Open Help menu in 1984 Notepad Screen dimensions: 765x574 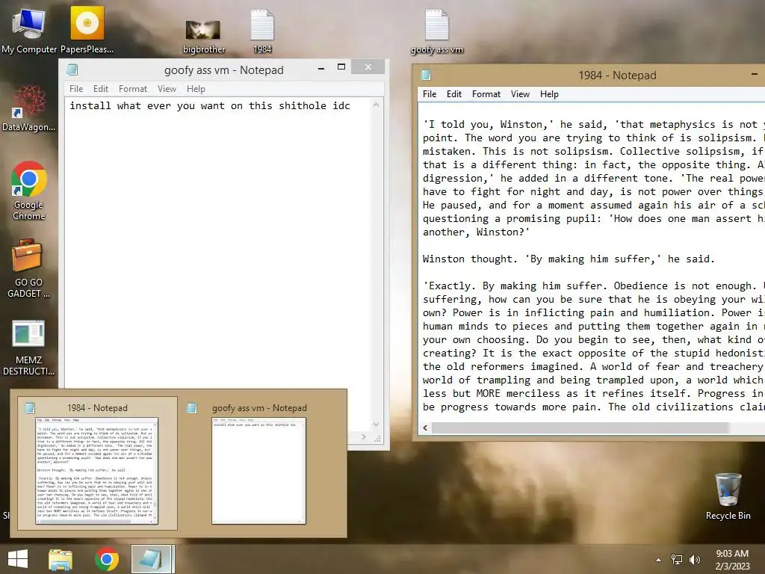pyautogui.click(x=549, y=94)
